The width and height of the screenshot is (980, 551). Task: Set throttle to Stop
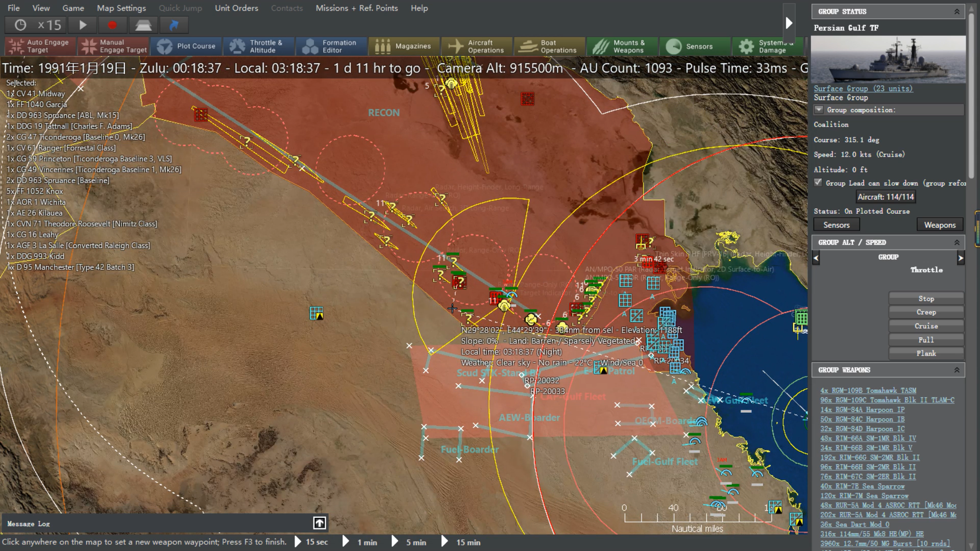coord(926,298)
